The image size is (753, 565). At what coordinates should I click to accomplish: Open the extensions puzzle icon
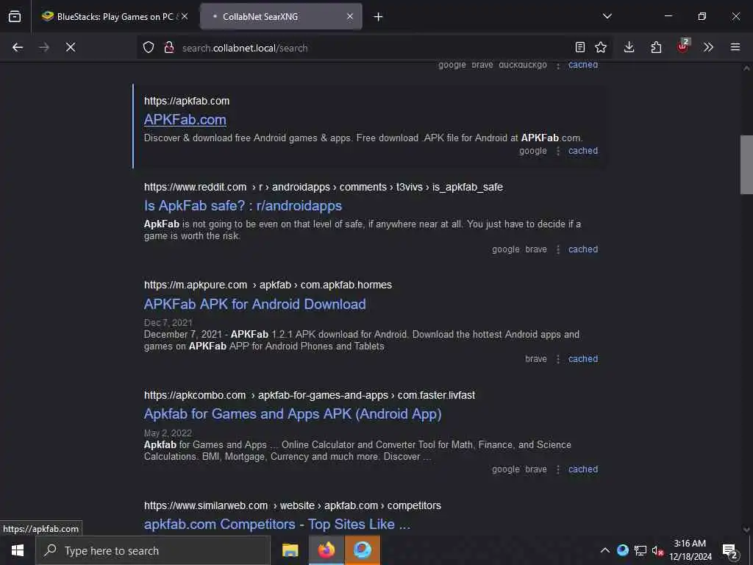click(x=655, y=47)
